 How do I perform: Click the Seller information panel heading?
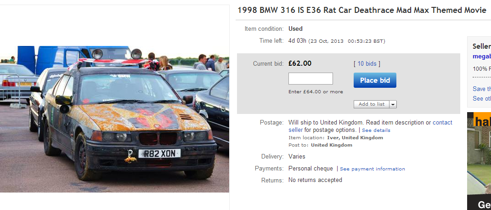pos(482,46)
